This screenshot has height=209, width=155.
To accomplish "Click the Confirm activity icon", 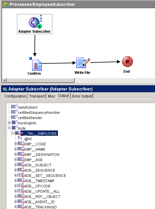I will (37, 65).
